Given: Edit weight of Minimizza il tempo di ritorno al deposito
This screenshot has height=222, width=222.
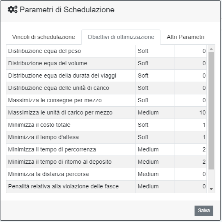Looking at the screenshot, I should (190, 162).
